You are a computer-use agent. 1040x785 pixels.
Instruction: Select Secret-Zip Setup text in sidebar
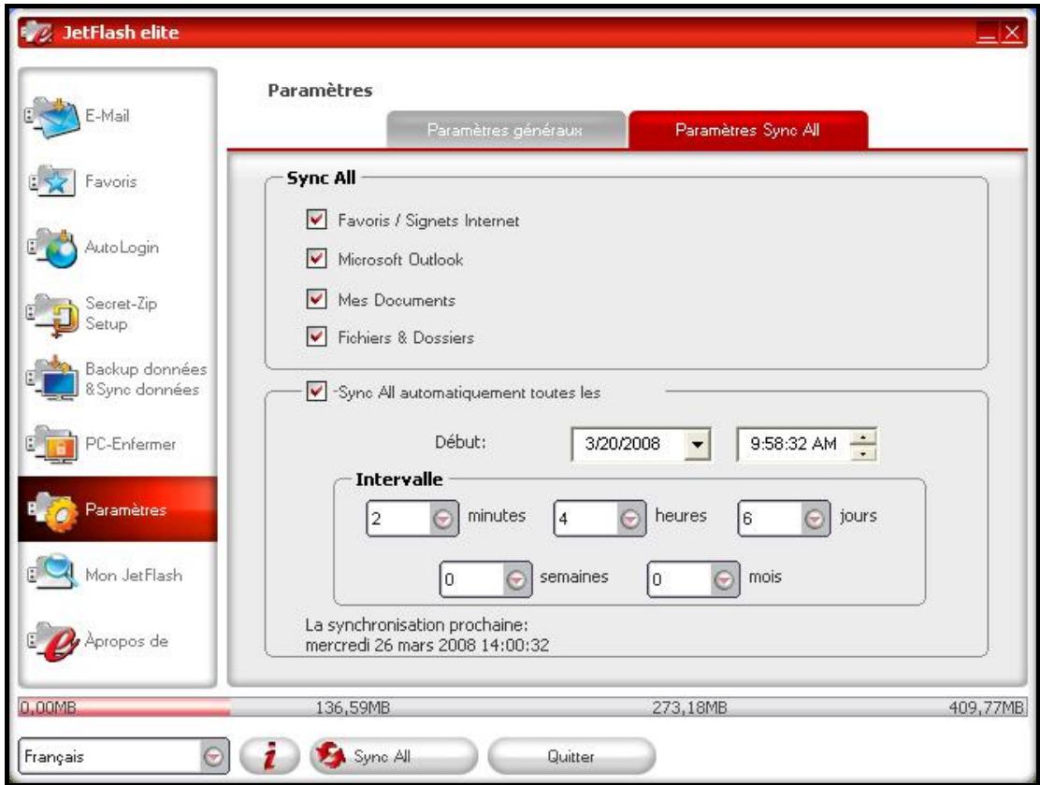(x=122, y=314)
